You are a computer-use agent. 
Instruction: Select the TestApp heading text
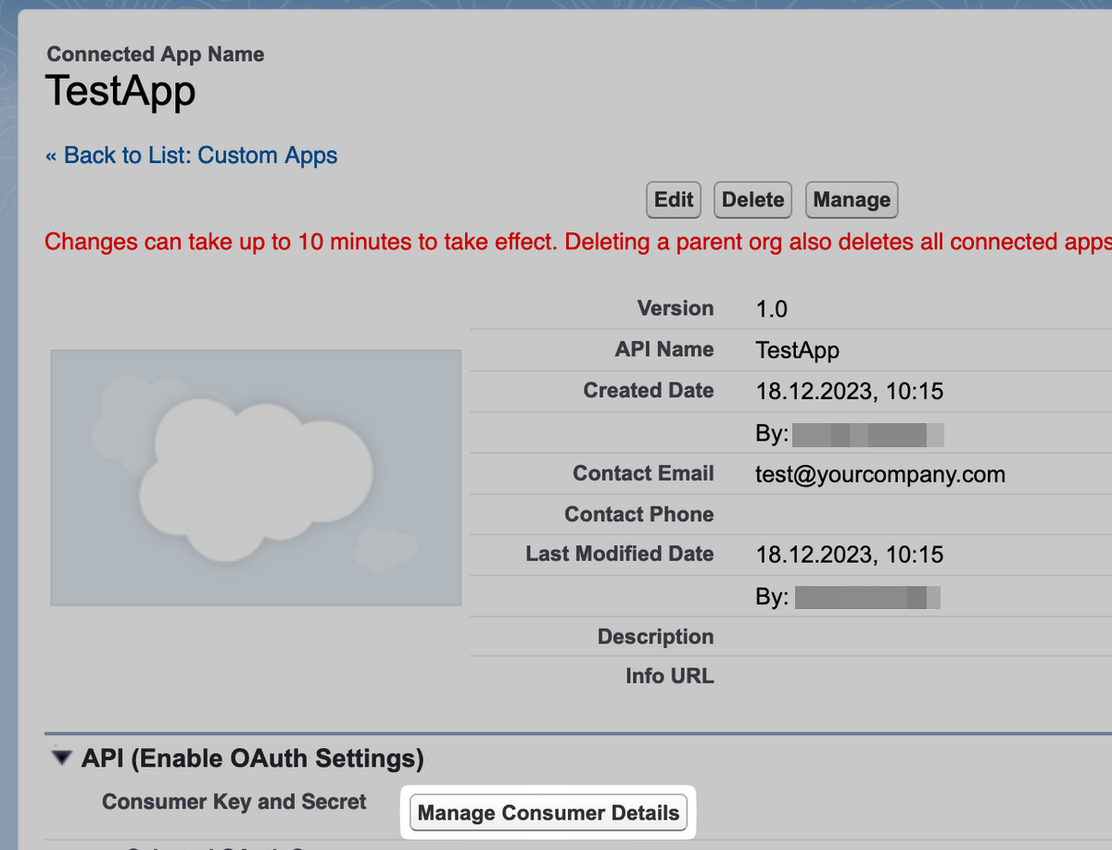click(120, 92)
